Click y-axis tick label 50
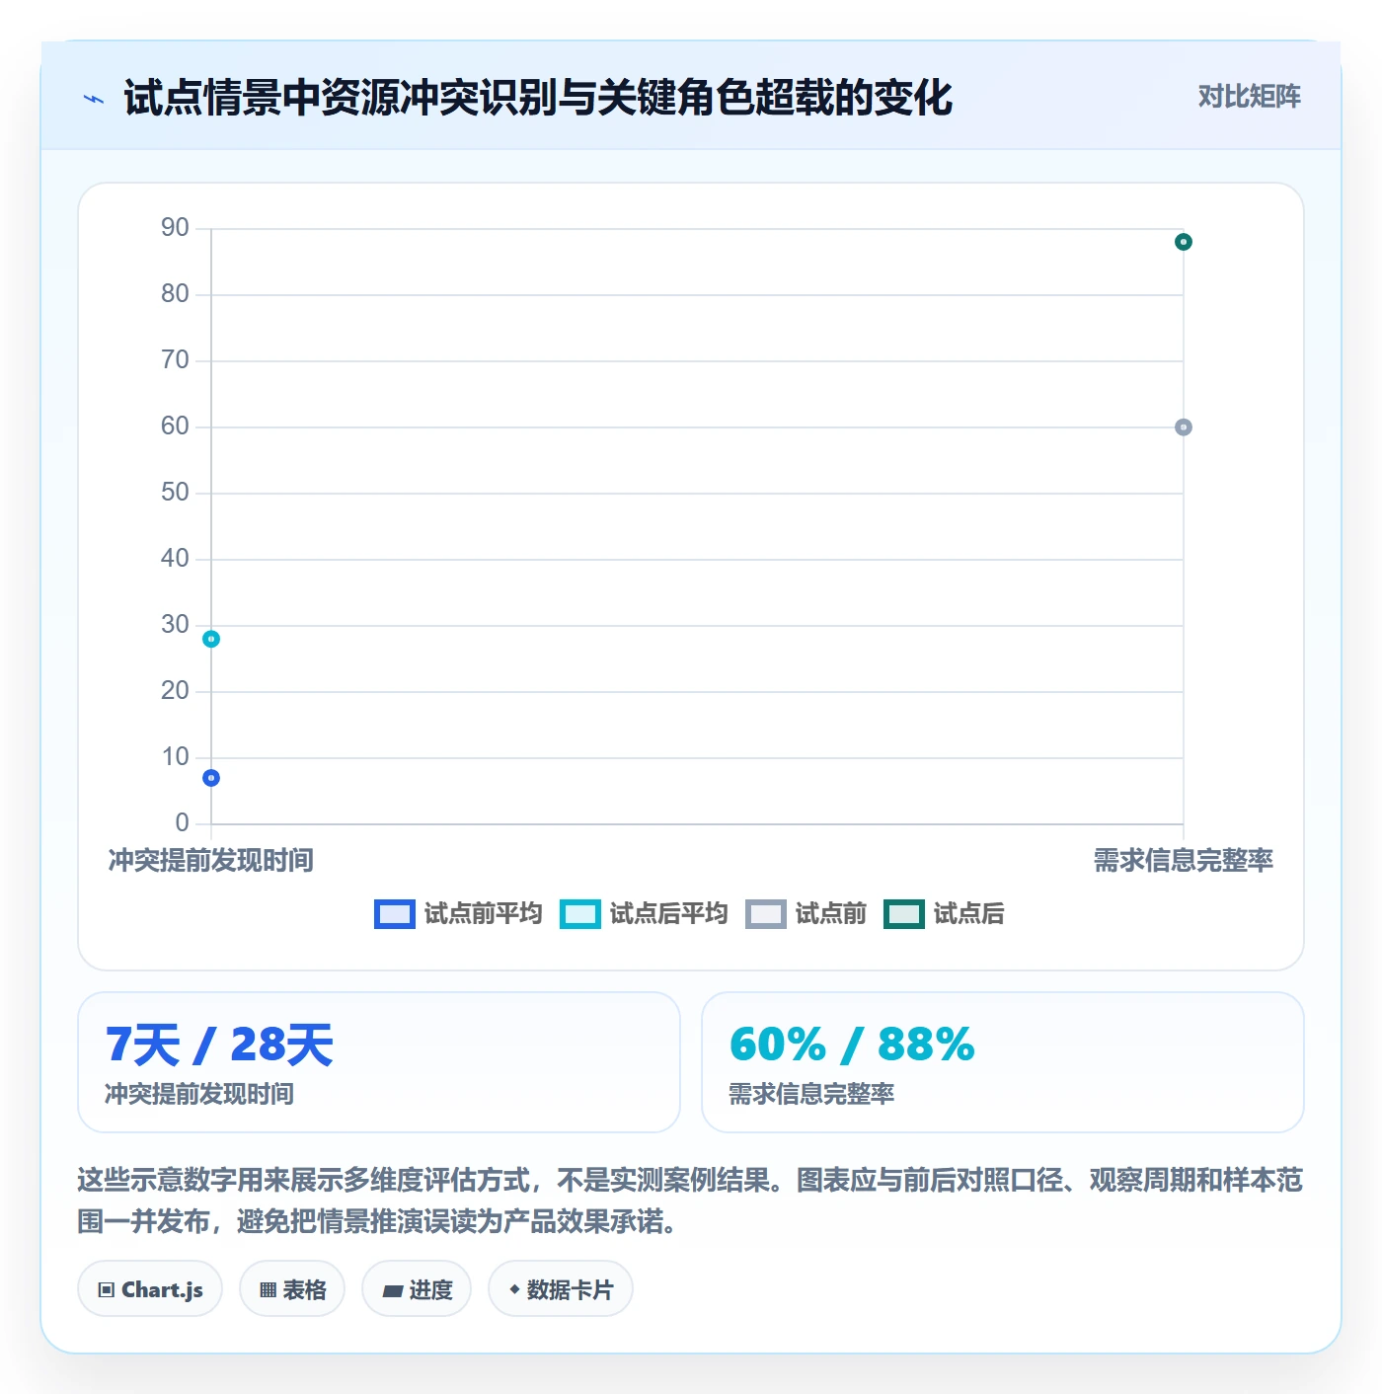The width and height of the screenshot is (1382, 1394). pyautogui.click(x=175, y=493)
